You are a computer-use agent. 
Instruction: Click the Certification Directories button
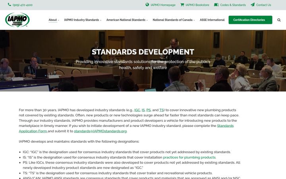pos(250,20)
